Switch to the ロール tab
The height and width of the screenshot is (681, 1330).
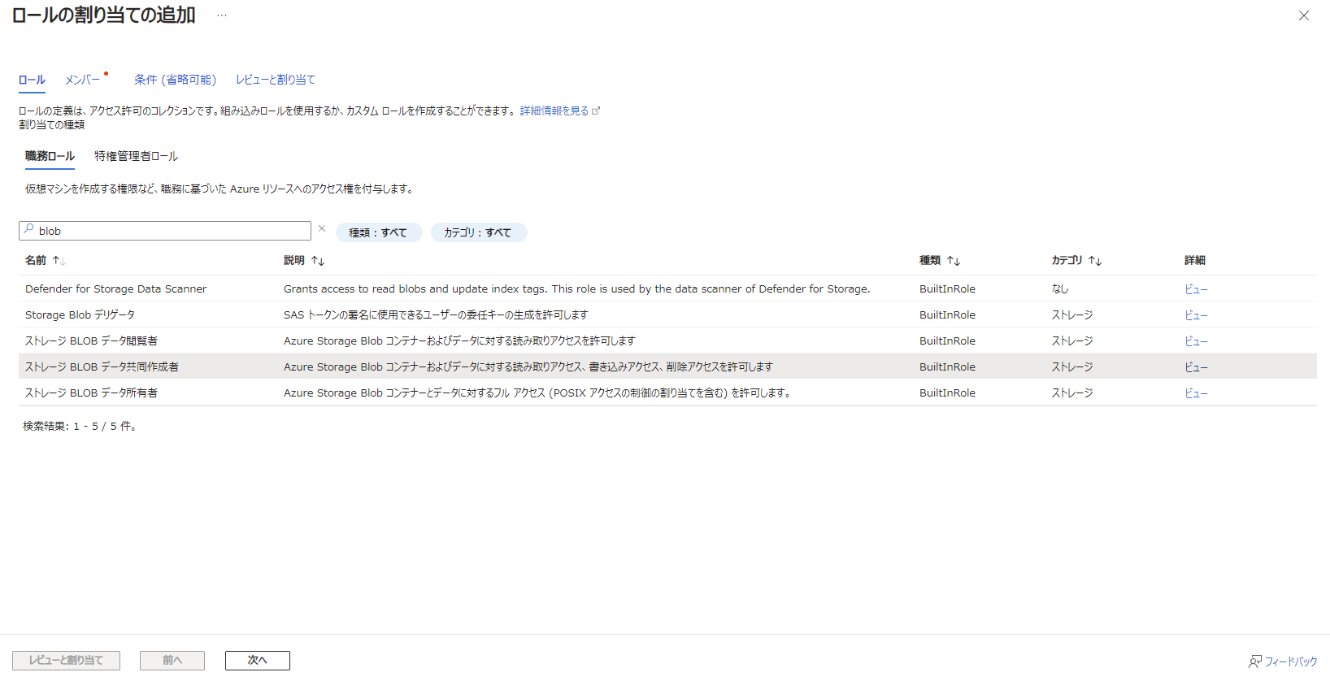(32, 80)
